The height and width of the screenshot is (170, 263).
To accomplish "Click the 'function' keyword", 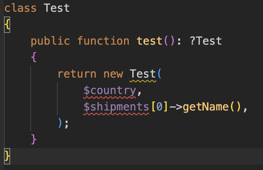I will (x=103, y=41).
